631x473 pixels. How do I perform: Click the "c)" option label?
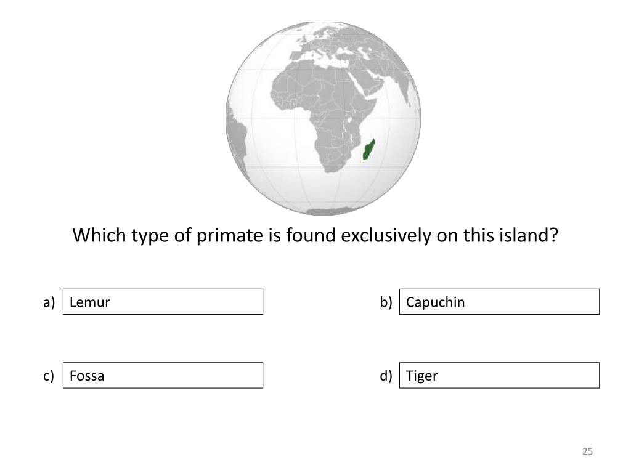(48, 376)
